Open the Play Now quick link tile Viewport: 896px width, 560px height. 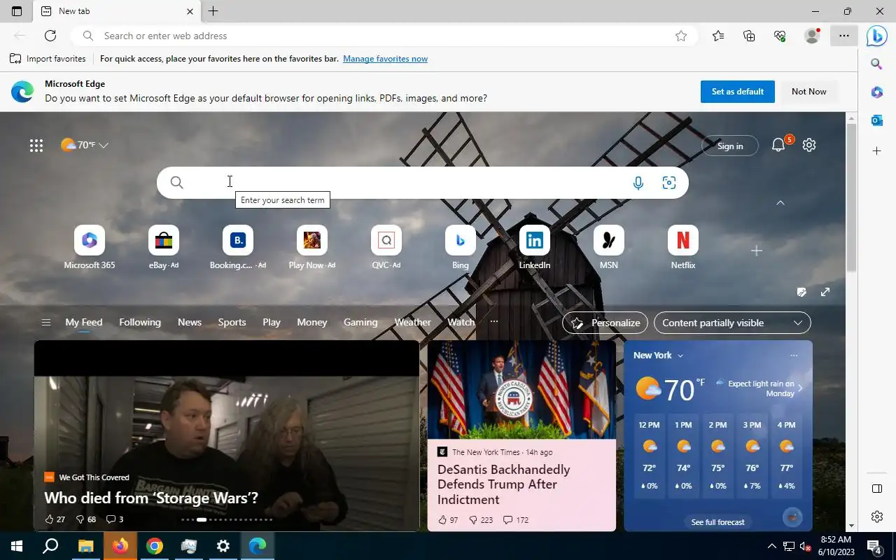point(312,247)
